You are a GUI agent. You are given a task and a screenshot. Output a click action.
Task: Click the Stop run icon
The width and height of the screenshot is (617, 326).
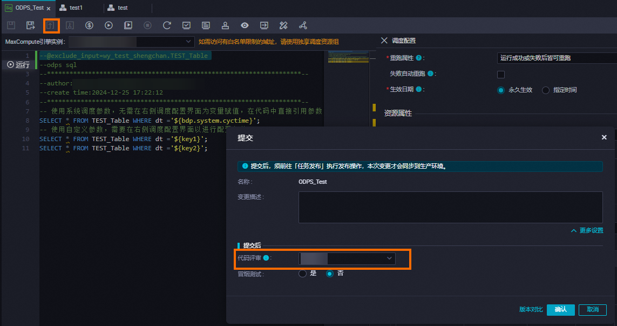coord(147,25)
